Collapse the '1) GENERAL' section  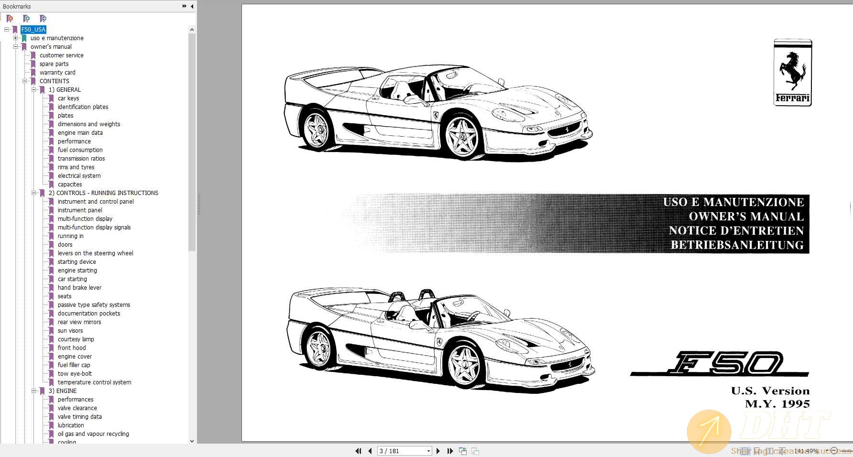[x=34, y=90]
